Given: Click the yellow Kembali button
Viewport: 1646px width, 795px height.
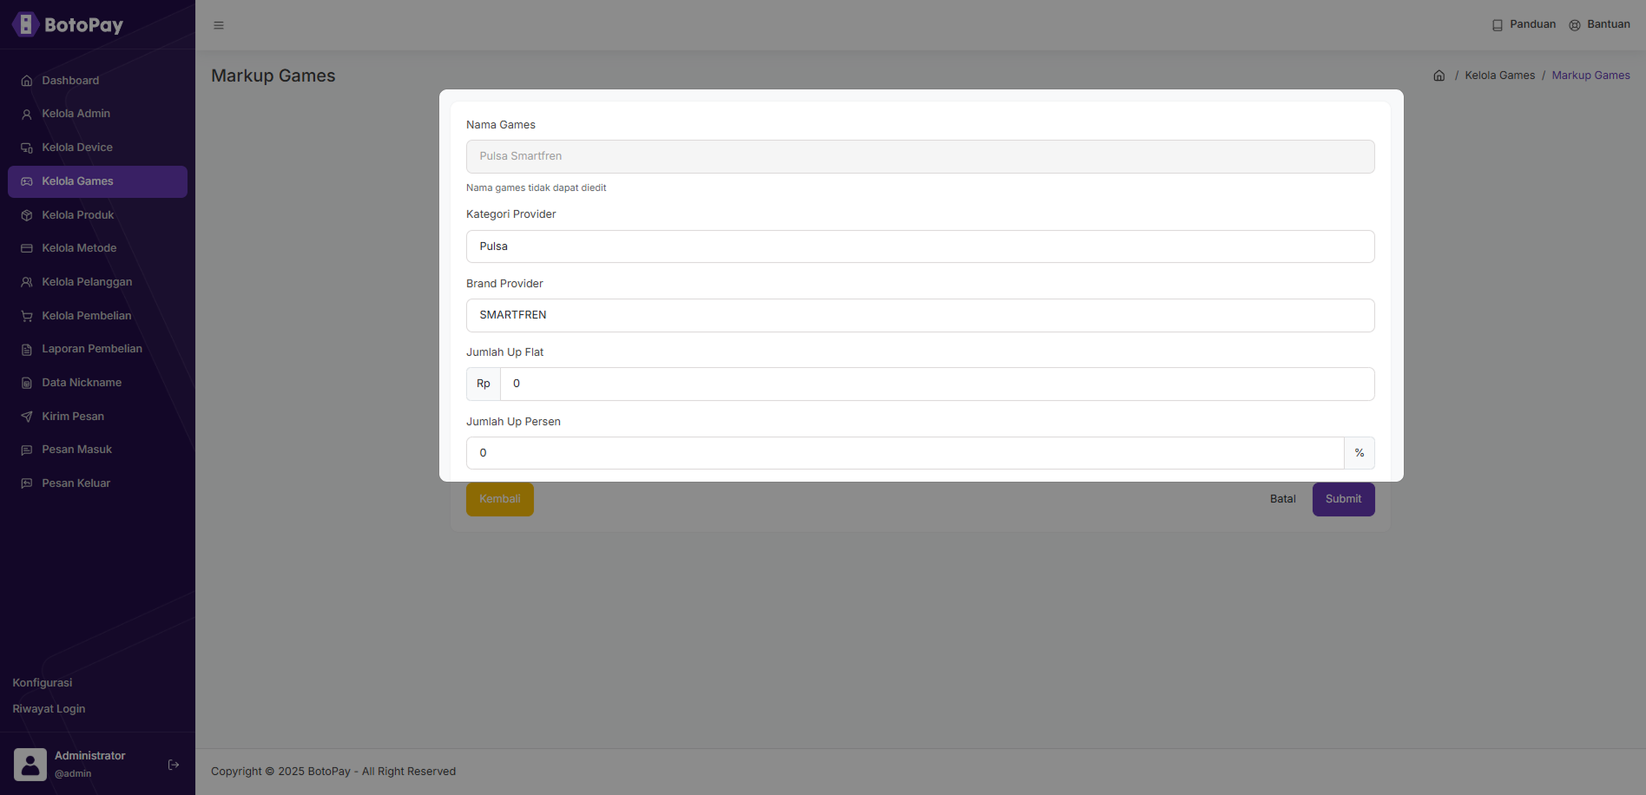Looking at the screenshot, I should coord(500,499).
